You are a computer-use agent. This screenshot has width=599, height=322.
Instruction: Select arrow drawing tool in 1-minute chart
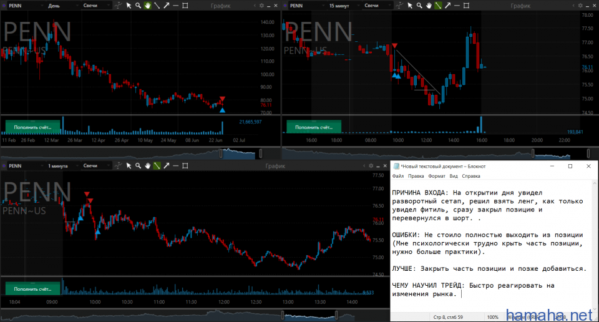click(167, 166)
